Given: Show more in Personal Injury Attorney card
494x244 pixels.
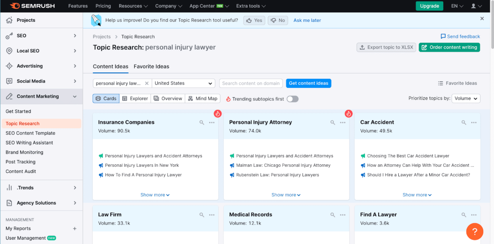Looking at the screenshot, I should (286, 195).
